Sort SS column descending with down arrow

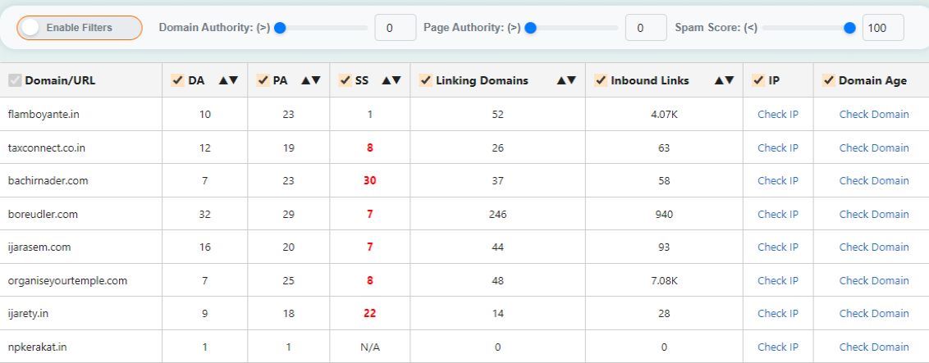click(x=396, y=80)
